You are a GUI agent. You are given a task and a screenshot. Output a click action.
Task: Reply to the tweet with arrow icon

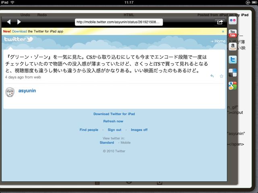(x=212, y=76)
